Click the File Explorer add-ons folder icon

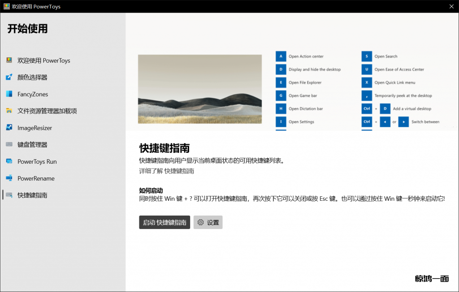pyautogui.click(x=9, y=111)
